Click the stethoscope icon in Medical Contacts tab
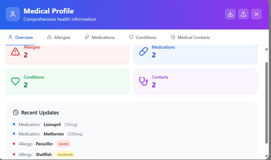Screen dimensions: 271x160 (x=173, y=37)
